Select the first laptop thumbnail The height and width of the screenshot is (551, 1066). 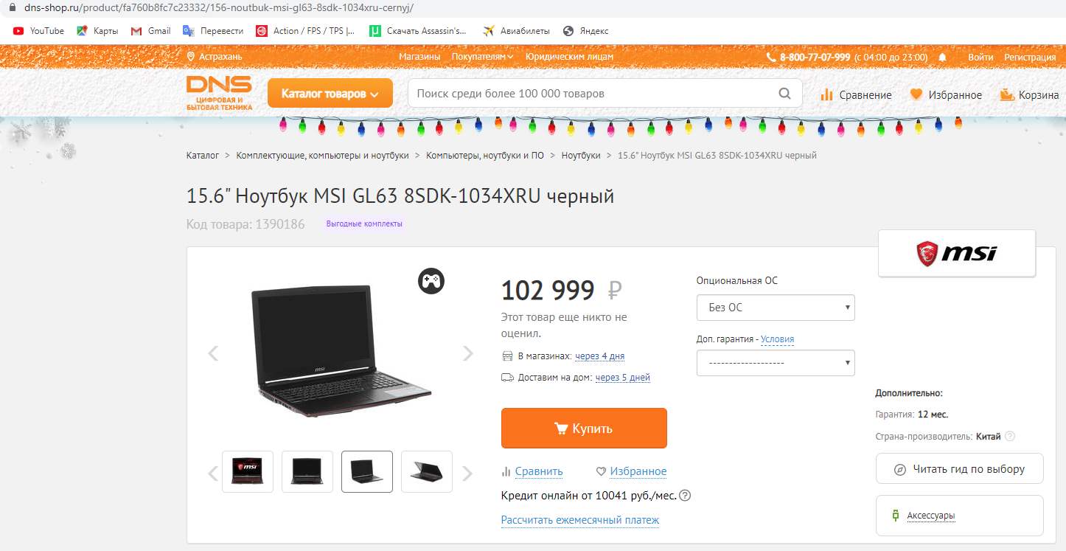click(247, 471)
